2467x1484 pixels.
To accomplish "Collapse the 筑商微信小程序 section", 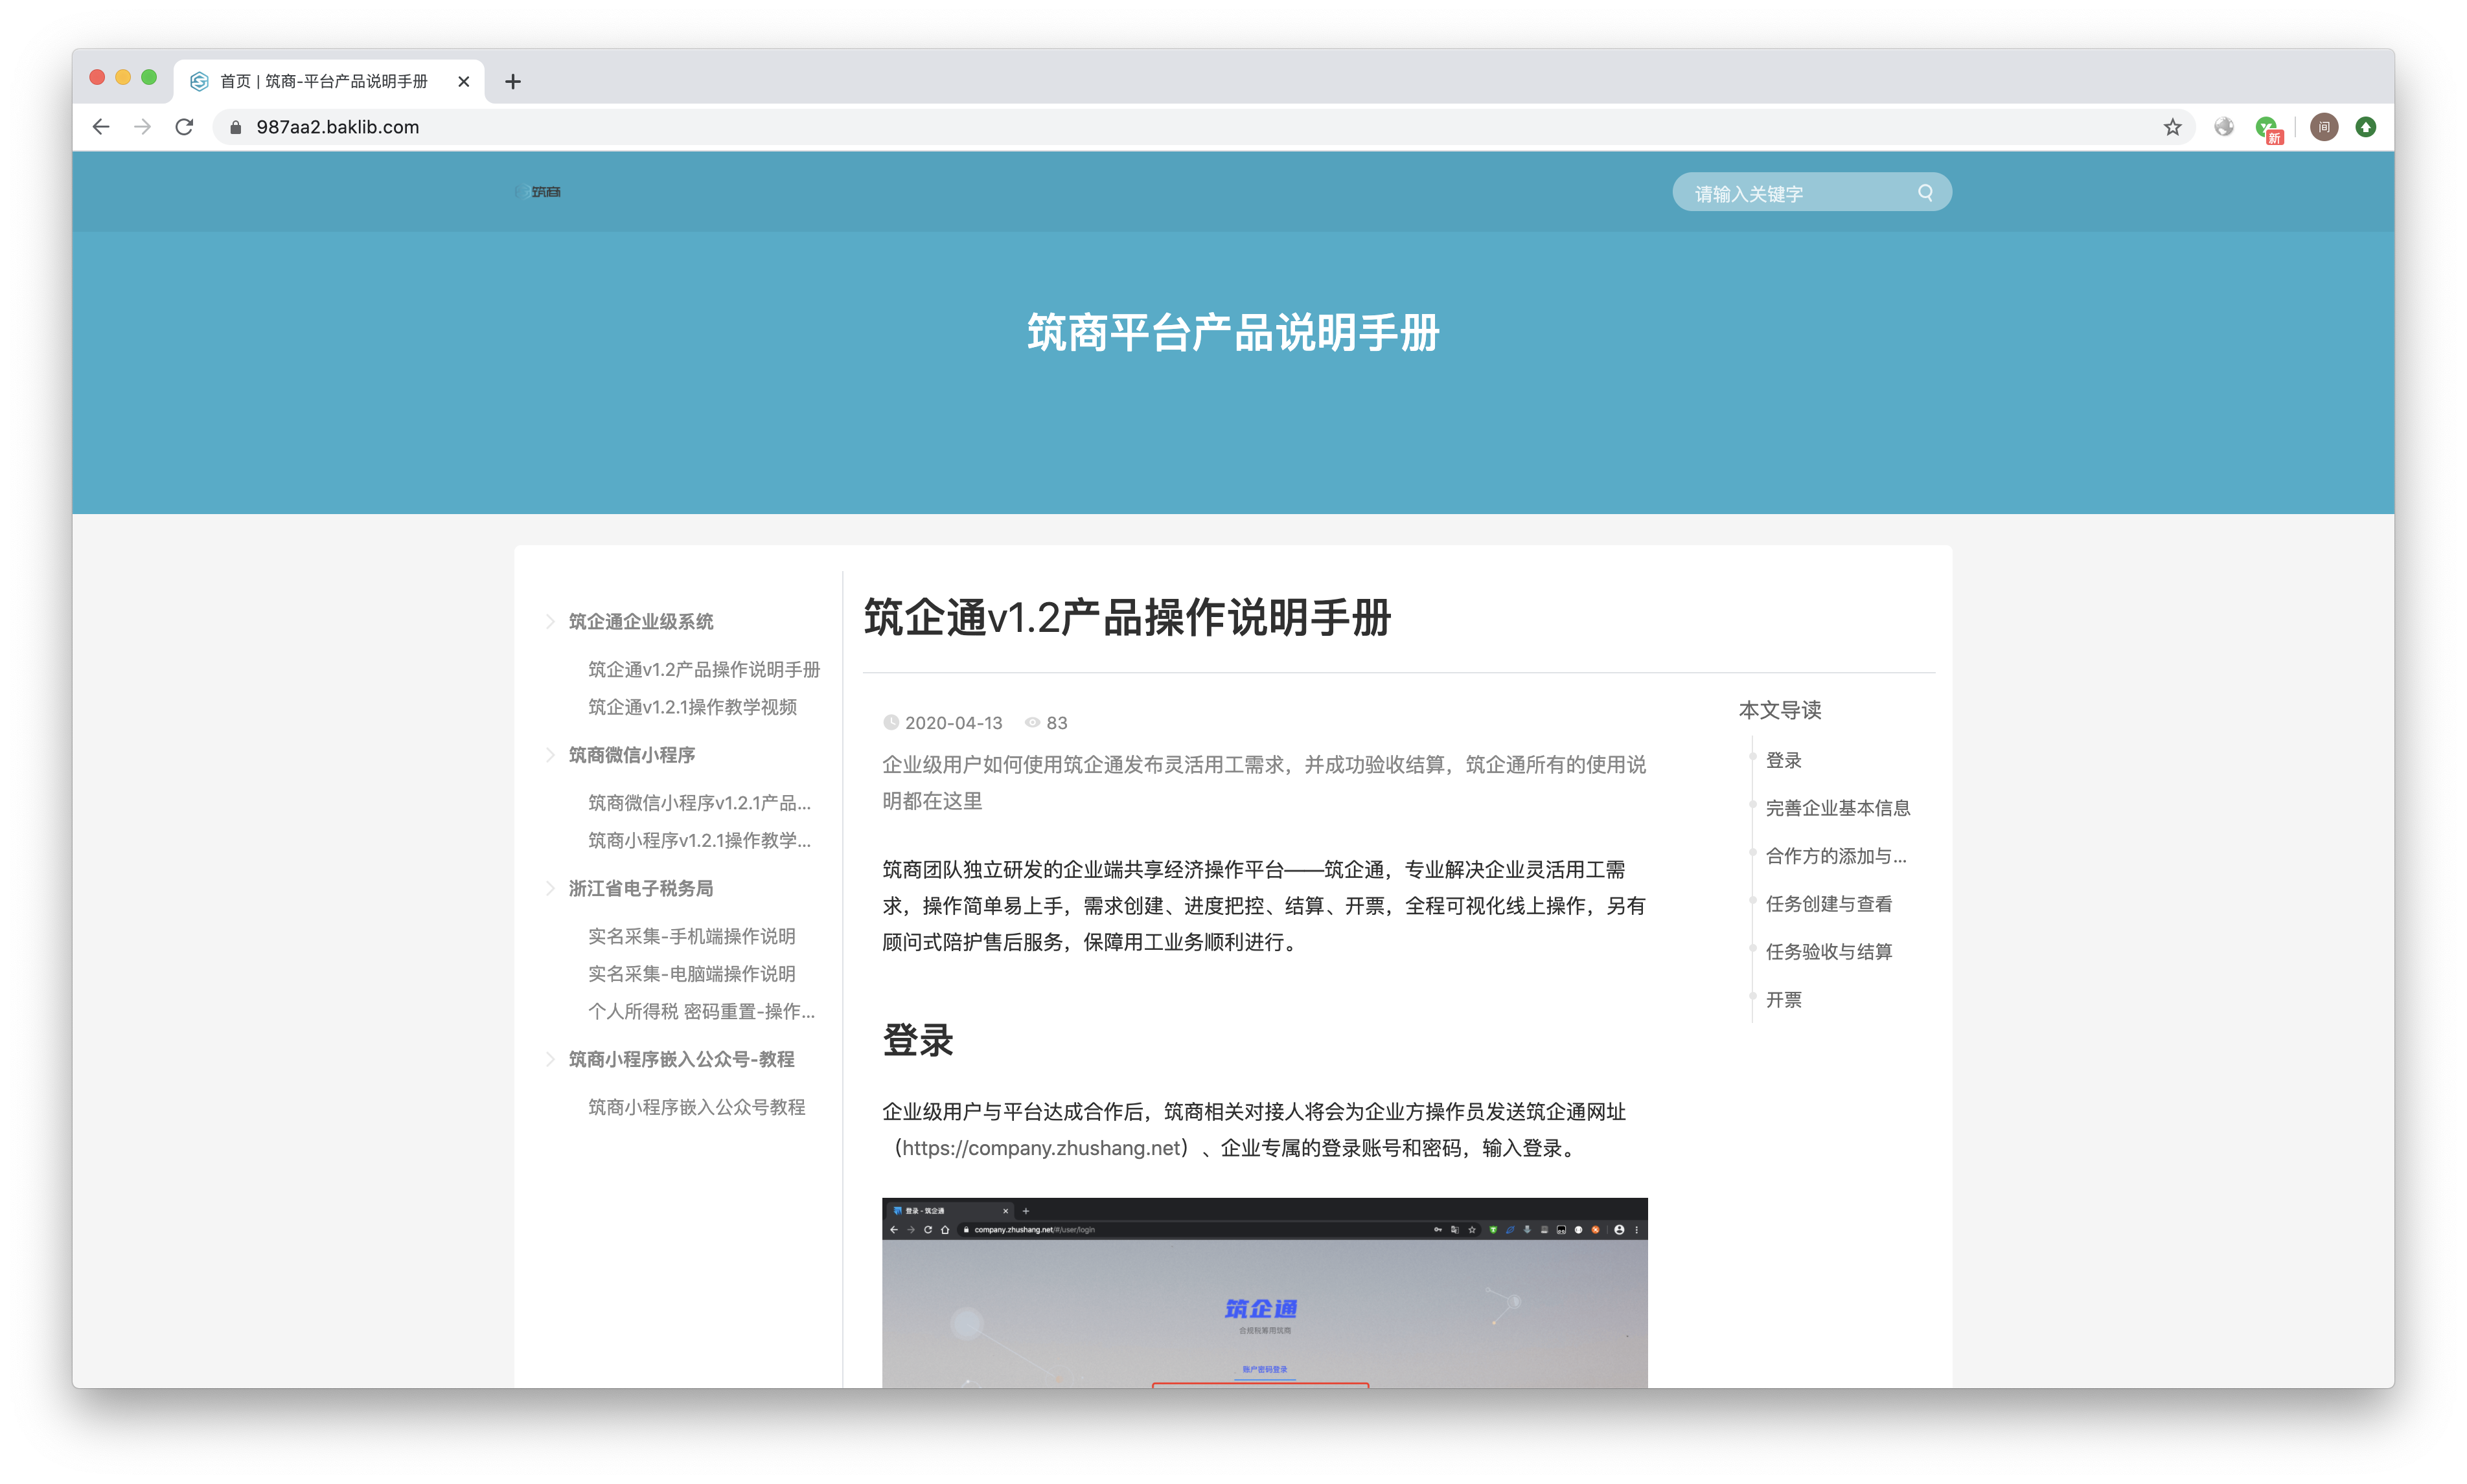I will click(x=550, y=755).
